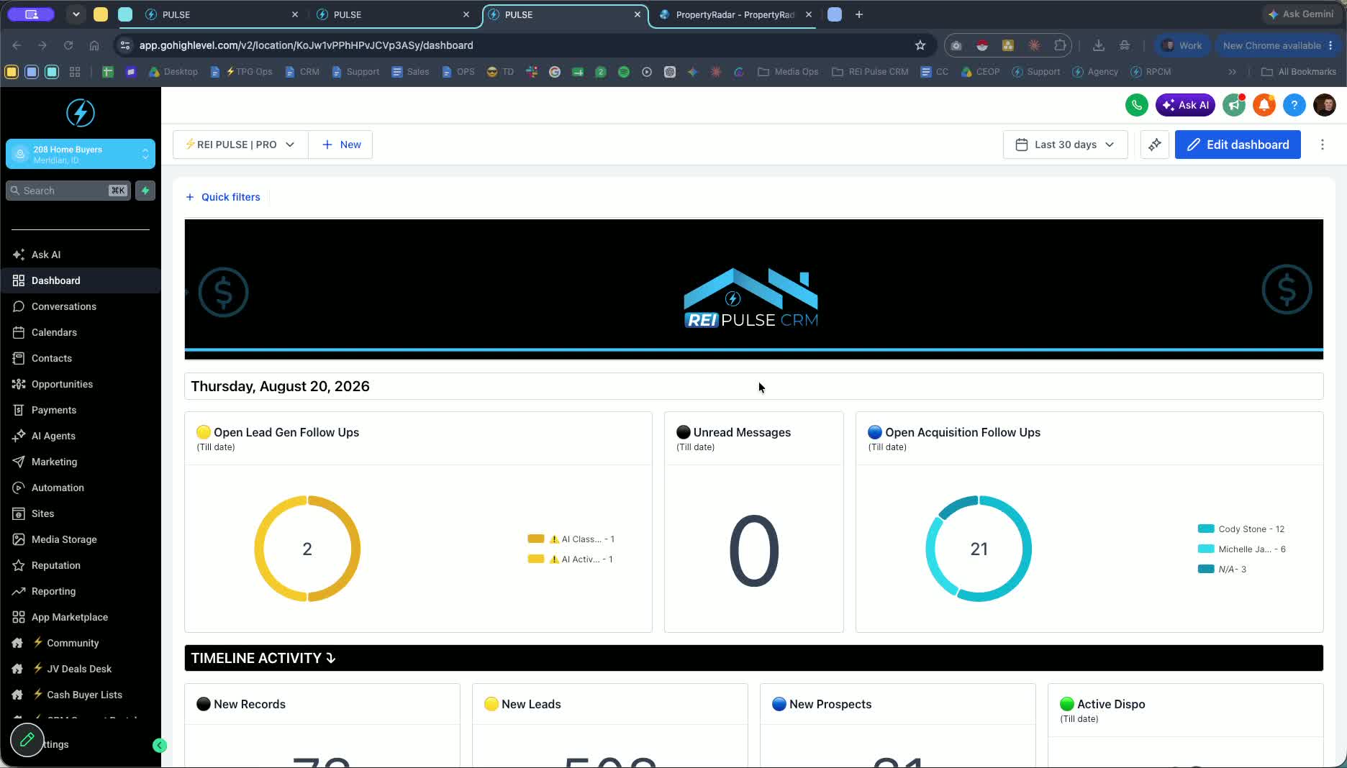
Task: Open the All Bookmarks folder
Action: [1299, 72]
